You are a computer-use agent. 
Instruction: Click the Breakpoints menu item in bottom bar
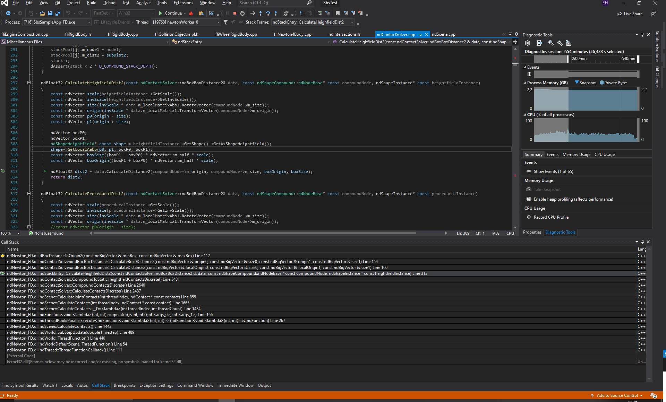point(124,385)
